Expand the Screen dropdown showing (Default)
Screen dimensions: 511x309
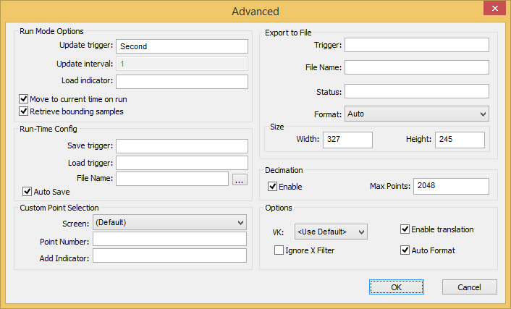[170, 222]
